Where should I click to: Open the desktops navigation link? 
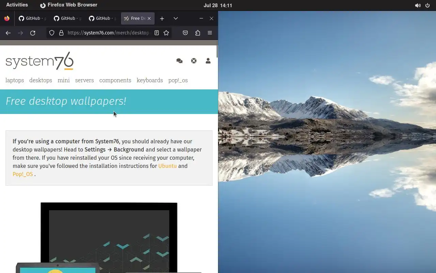point(41,80)
